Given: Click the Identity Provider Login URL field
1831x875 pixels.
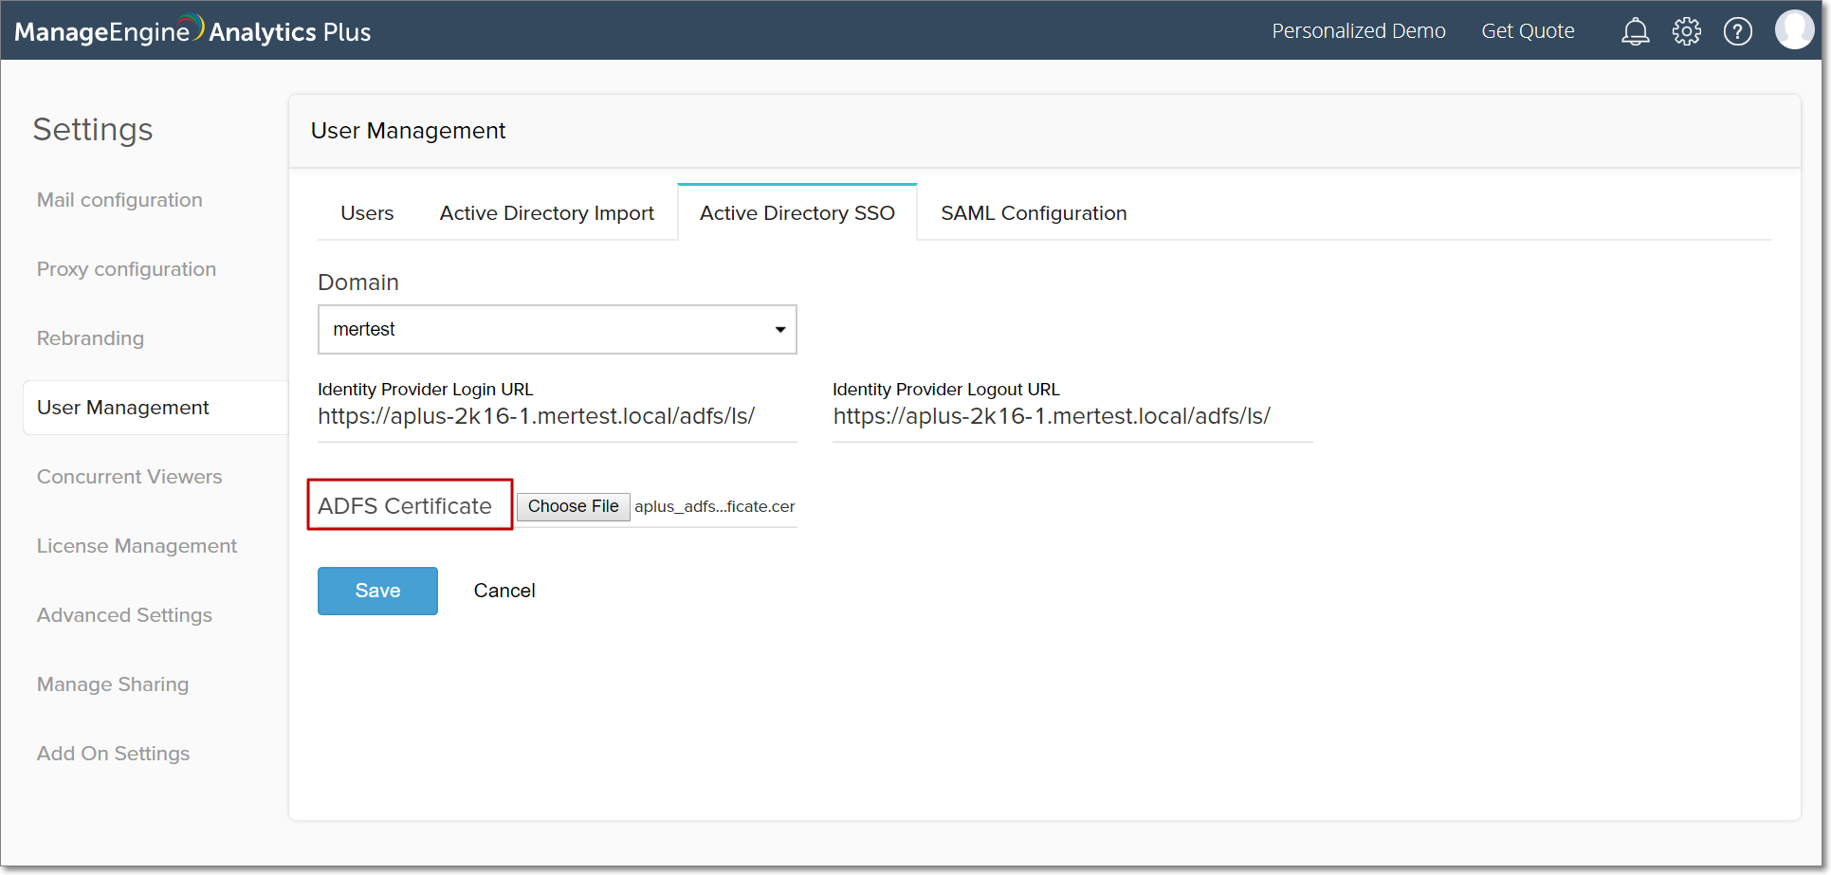Looking at the screenshot, I should pos(557,417).
